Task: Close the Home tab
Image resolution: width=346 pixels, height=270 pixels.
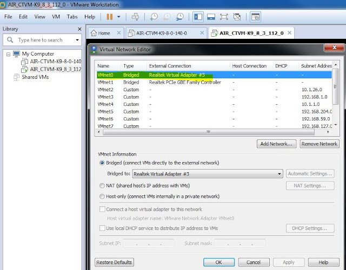Action: click(119, 33)
